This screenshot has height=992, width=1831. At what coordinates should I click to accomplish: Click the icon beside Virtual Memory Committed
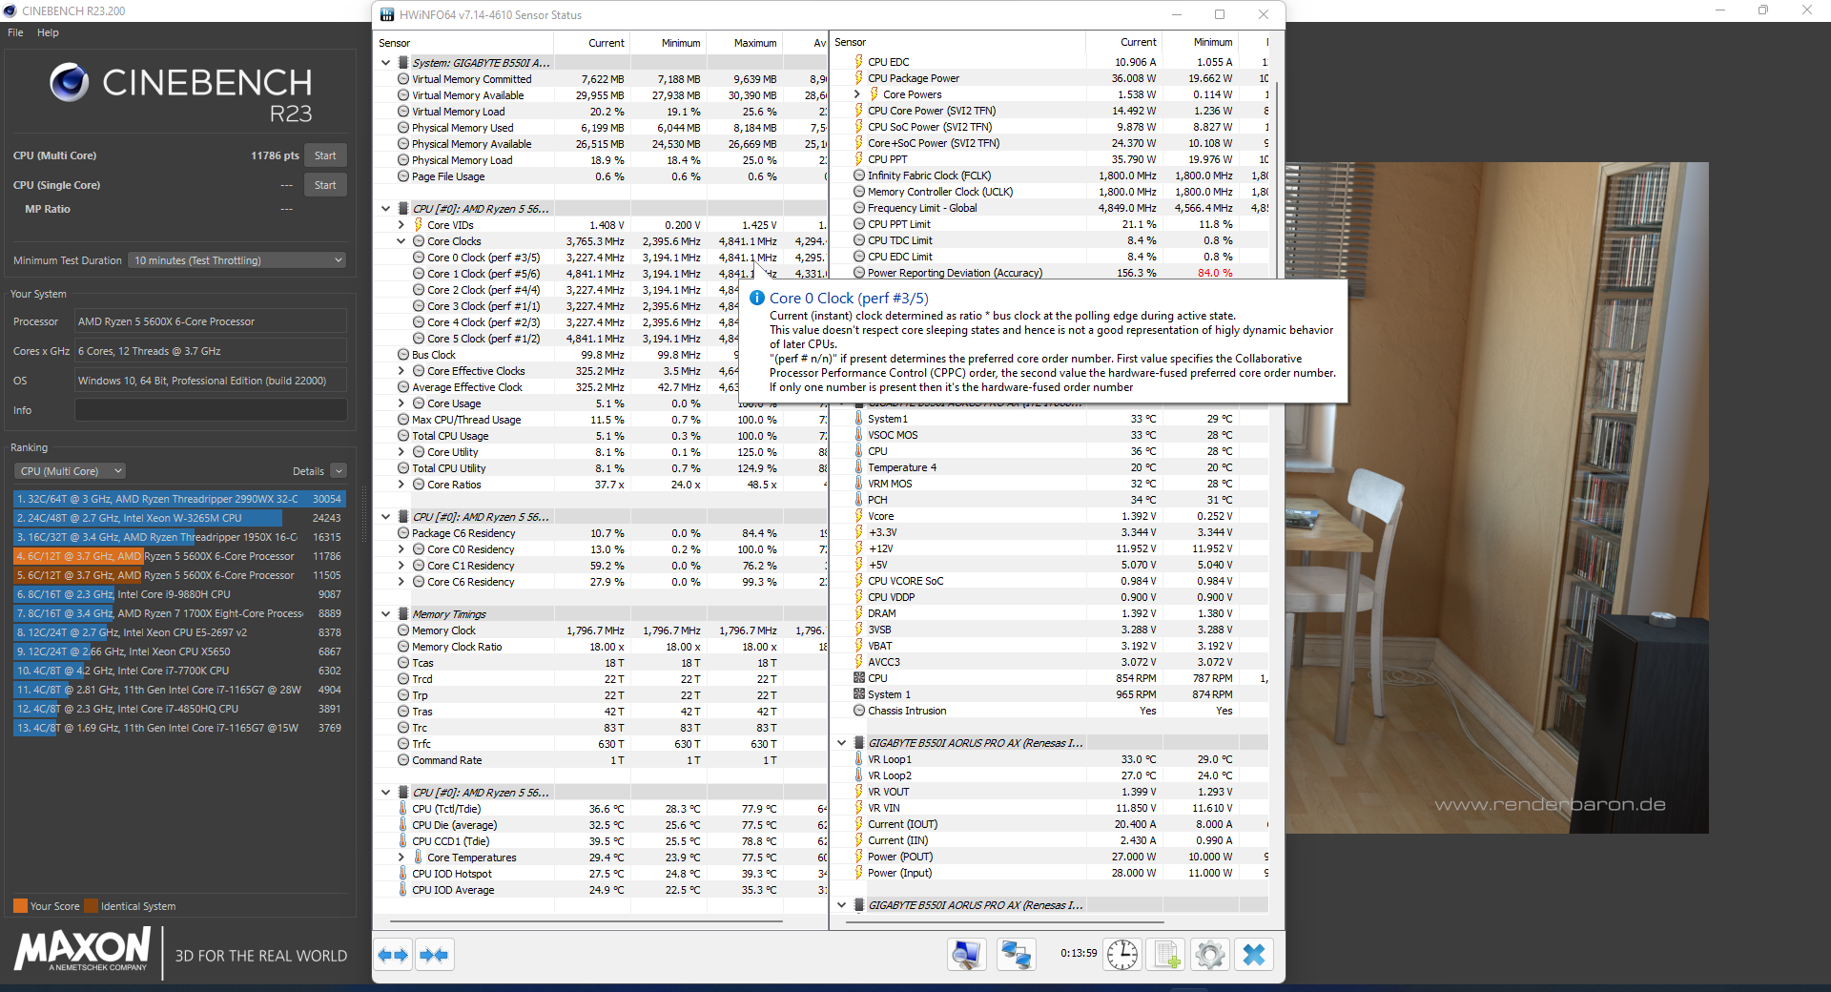click(x=403, y=79)
